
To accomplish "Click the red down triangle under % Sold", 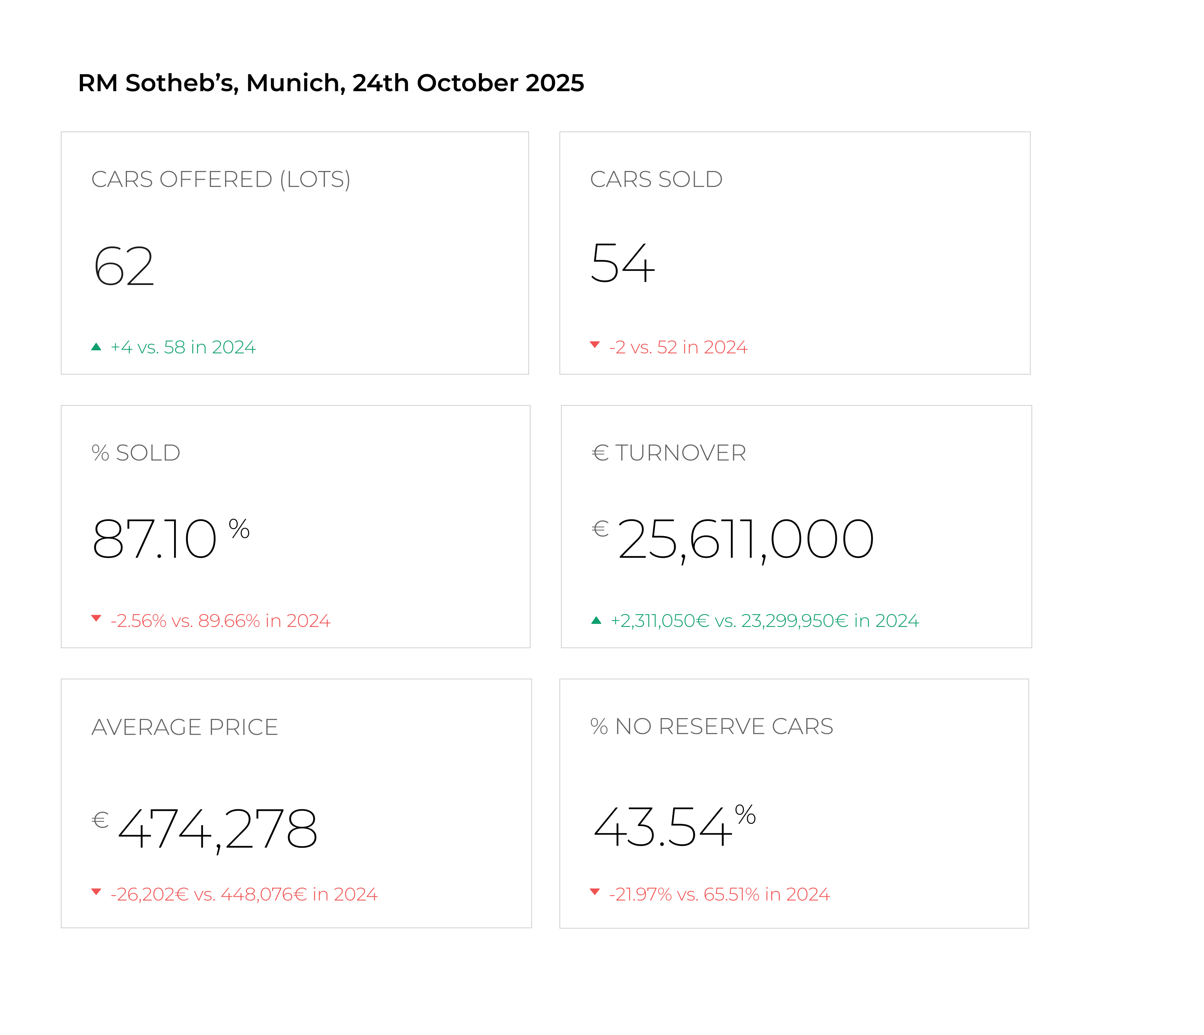I will (x=97, y=618).
